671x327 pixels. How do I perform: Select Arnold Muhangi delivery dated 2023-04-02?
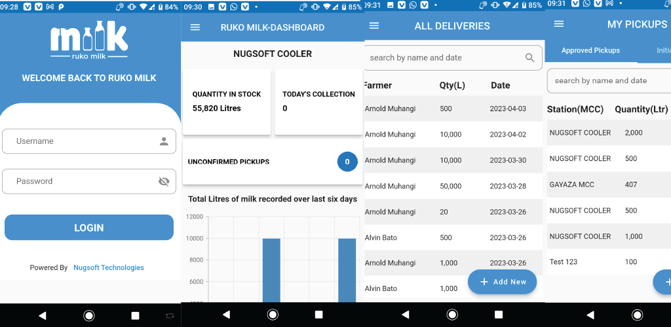pyautogui.click(x=453, y=135)
